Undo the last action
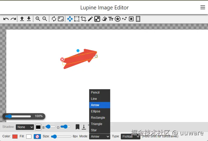The width and height of the screenshot is (208, 141). [x=6, y=19]
